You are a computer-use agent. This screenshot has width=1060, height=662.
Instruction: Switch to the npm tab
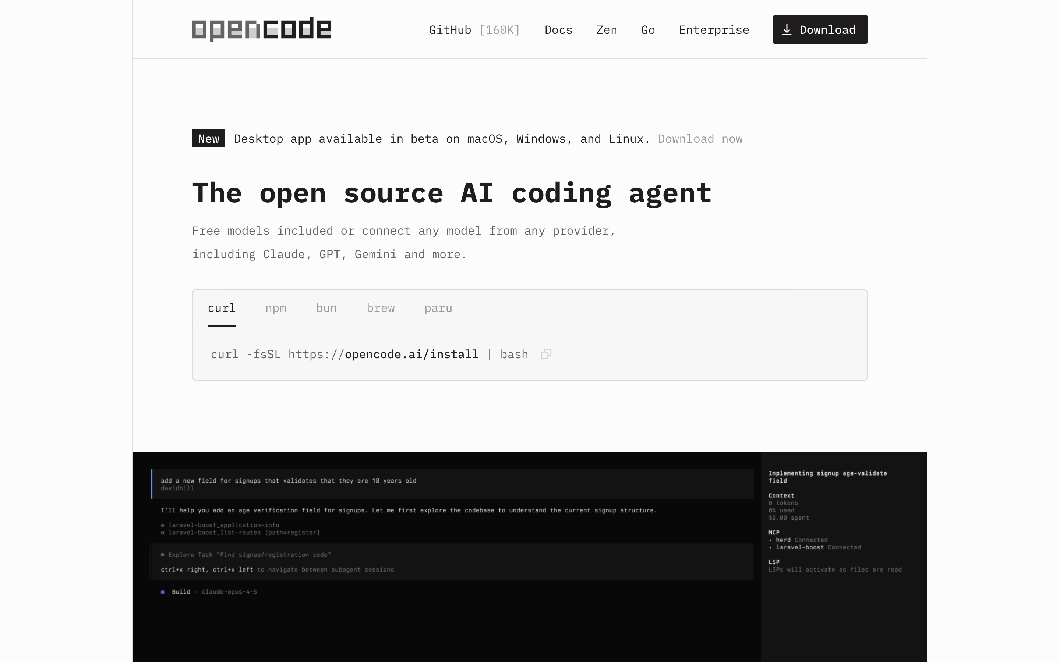pyautogui.click(x=276, y=308)
